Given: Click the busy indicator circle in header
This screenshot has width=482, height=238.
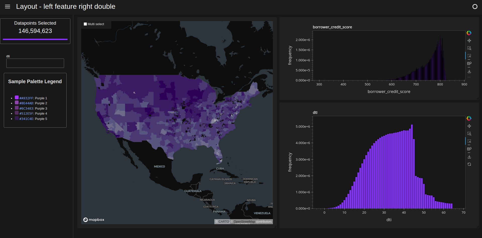Looking at the screenshot, I should 475,7.
